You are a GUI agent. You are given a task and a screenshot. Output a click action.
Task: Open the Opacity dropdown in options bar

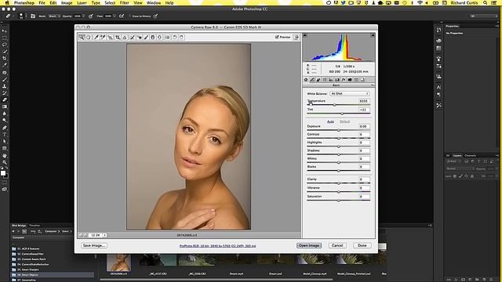coord(83,16)
